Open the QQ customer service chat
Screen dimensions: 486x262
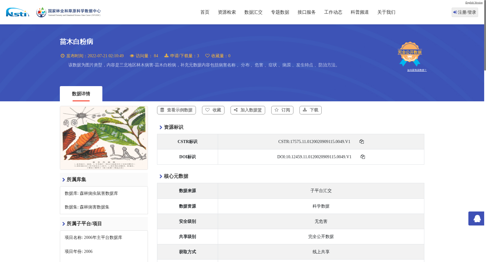(x=476, y=218)
